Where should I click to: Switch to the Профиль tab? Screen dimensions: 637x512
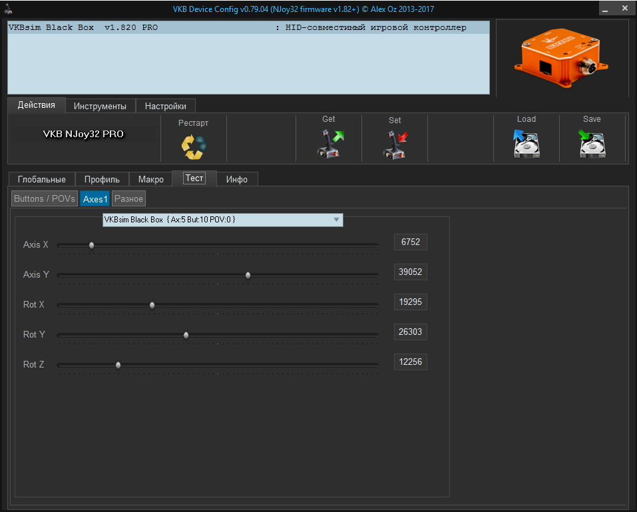(102, 179)
